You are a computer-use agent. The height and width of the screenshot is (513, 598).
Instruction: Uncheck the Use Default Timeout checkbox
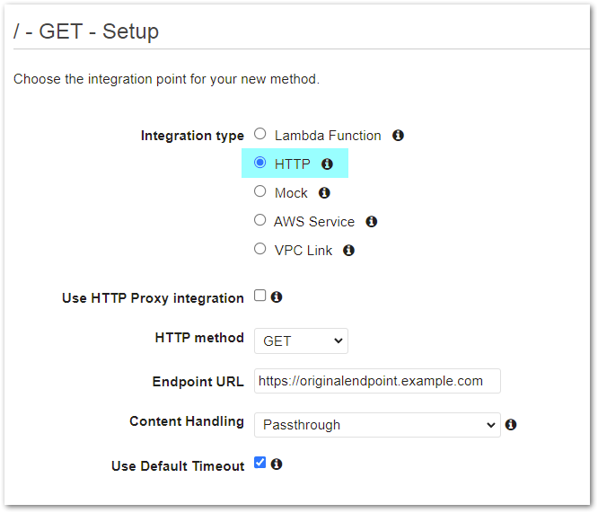pyautogui.click(x=260, y=463)
